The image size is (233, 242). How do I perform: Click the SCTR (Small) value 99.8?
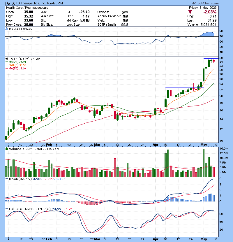tap(125, 24)
